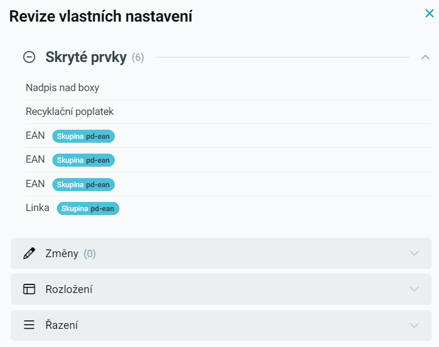
Task: Click the layout icon beside Rozložení
Action: [29, 289]
